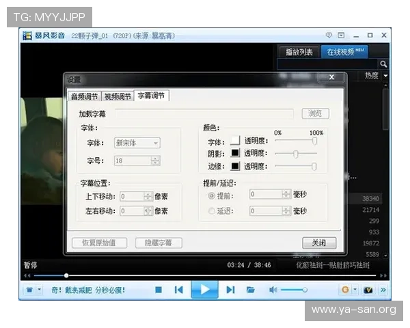Switch to the 音频调节 tab

[x=85, y=96]
